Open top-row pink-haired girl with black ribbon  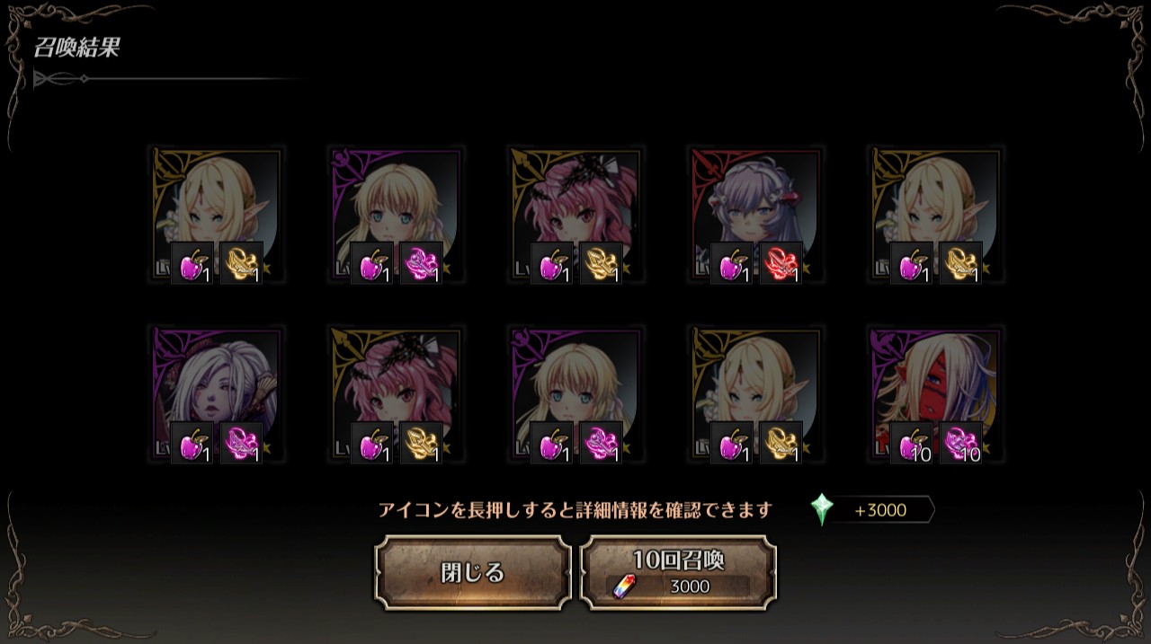point(575,214)
